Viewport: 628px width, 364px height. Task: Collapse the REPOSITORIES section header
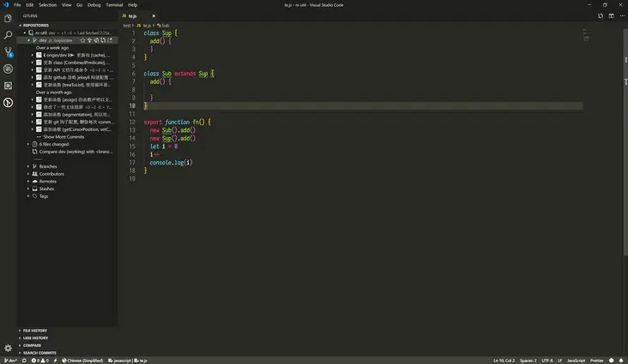click(36, 26)
